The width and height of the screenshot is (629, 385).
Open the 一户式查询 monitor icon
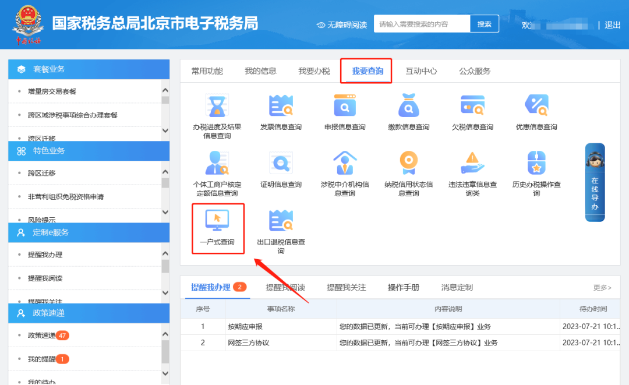(x=217, y=220)
